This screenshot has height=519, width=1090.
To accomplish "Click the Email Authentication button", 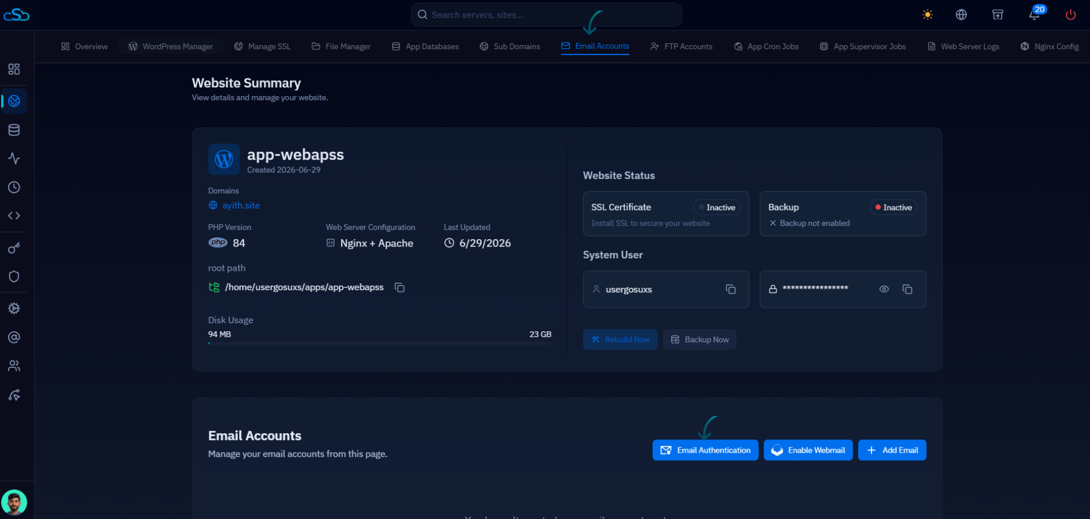I will [x=705, y=450].
